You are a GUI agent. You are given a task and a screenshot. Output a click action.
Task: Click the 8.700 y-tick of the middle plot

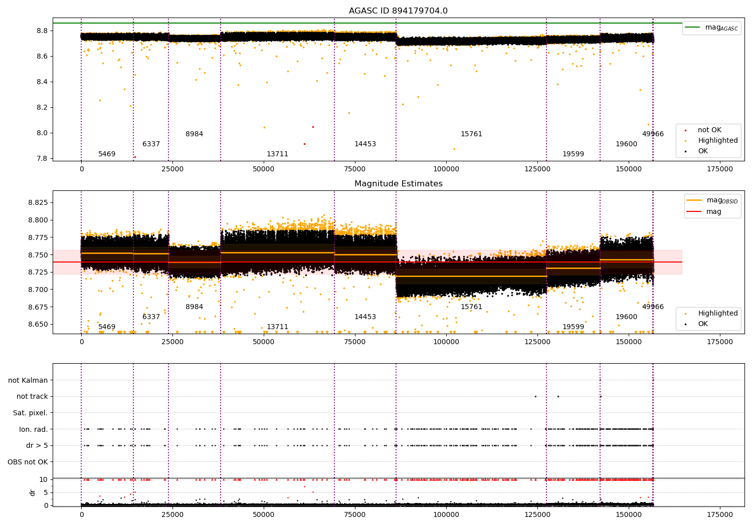pyautogui.click(x=38, y=290)
